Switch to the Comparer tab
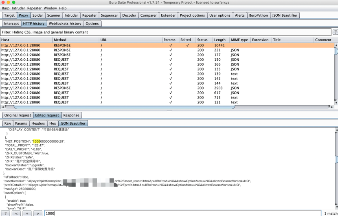 149,15
